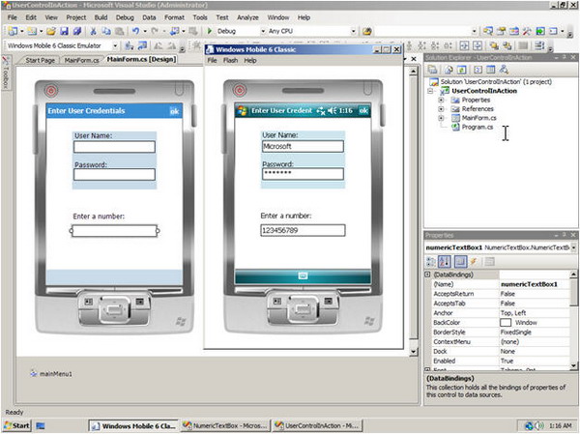Click the emulator's keyboard icon on bottom bar
The image size is (580, 434).
[x=303, y=275]
